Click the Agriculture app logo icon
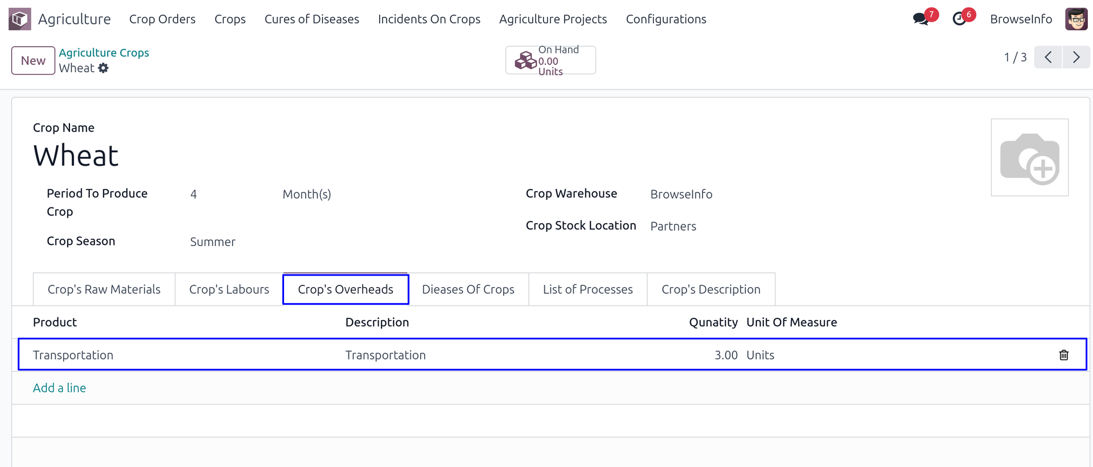 point(19,19)
